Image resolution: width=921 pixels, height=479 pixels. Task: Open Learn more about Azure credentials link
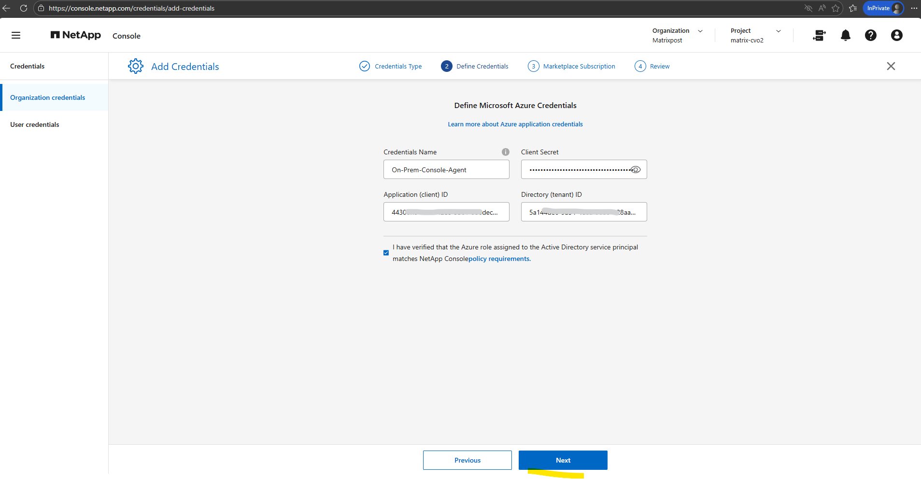pos(515,124)
